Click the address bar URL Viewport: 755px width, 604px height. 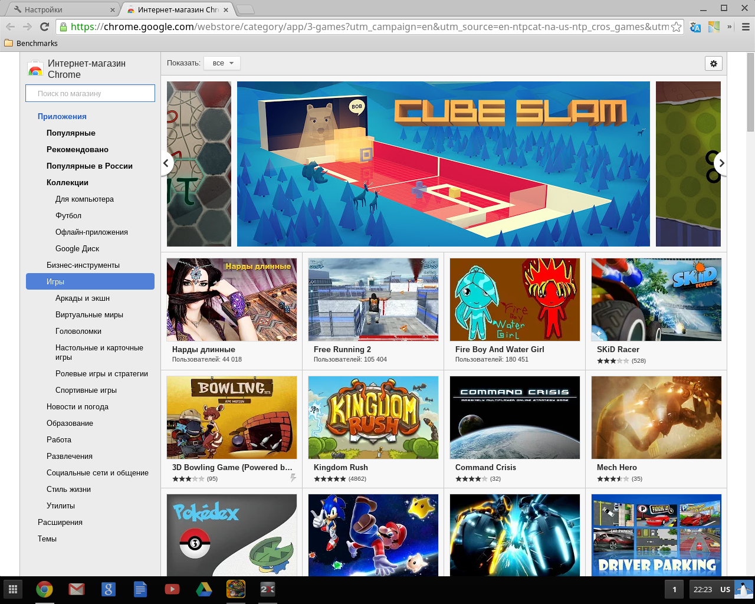pos(369,27)
